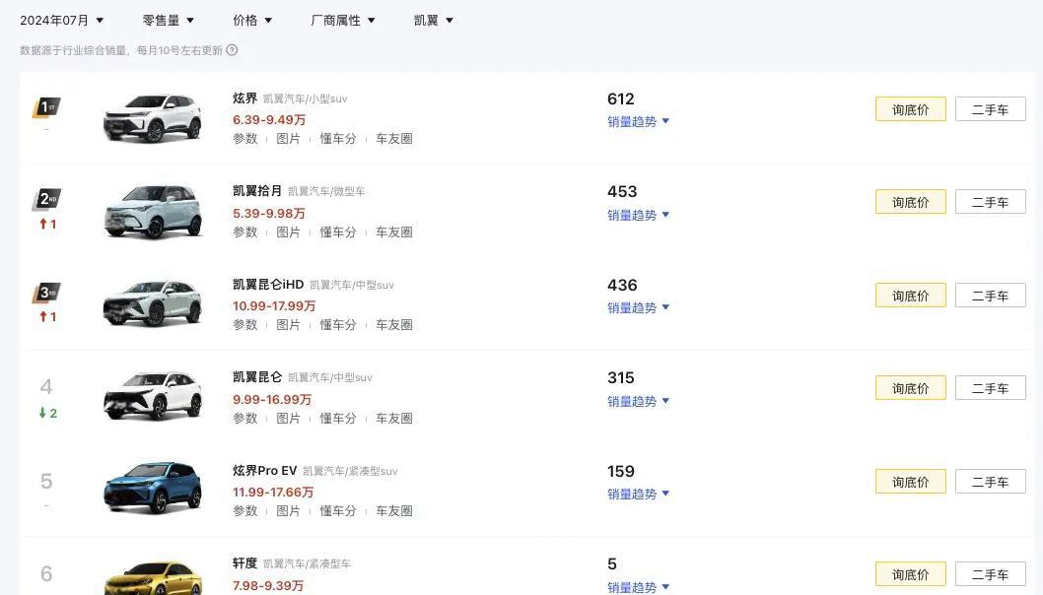Screen dimensions: 1043x595
Task: Open the 2024年07月 date dropdown
Action: coord(62,21)
